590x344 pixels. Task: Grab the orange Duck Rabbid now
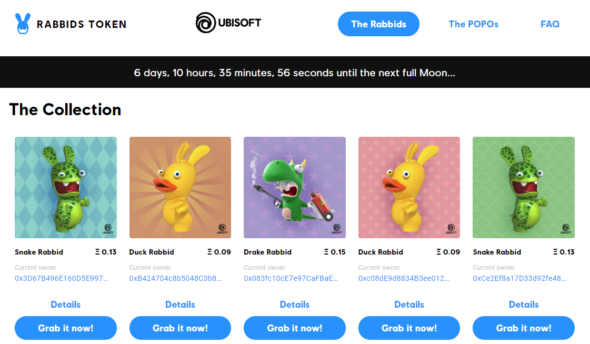pyautogui.click(x=180, y=328)
